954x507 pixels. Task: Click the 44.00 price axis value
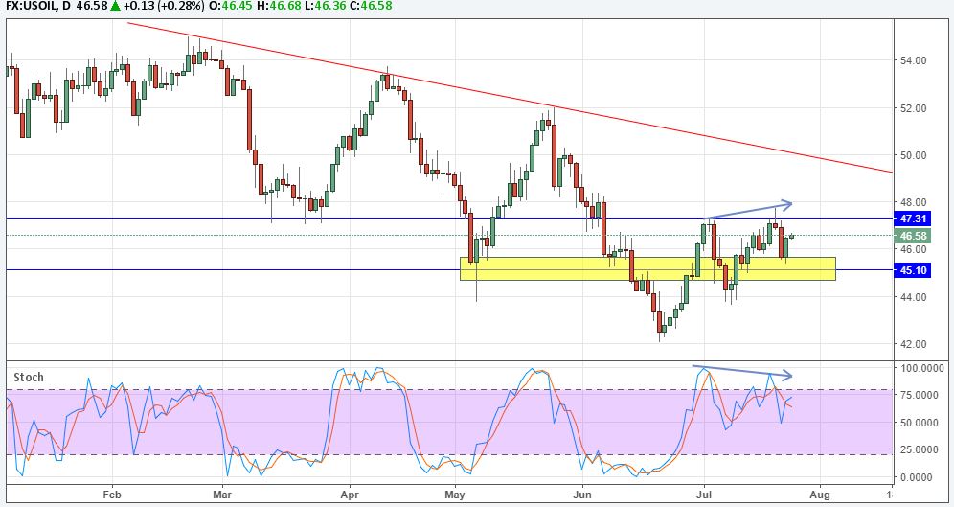click(913, 297)
